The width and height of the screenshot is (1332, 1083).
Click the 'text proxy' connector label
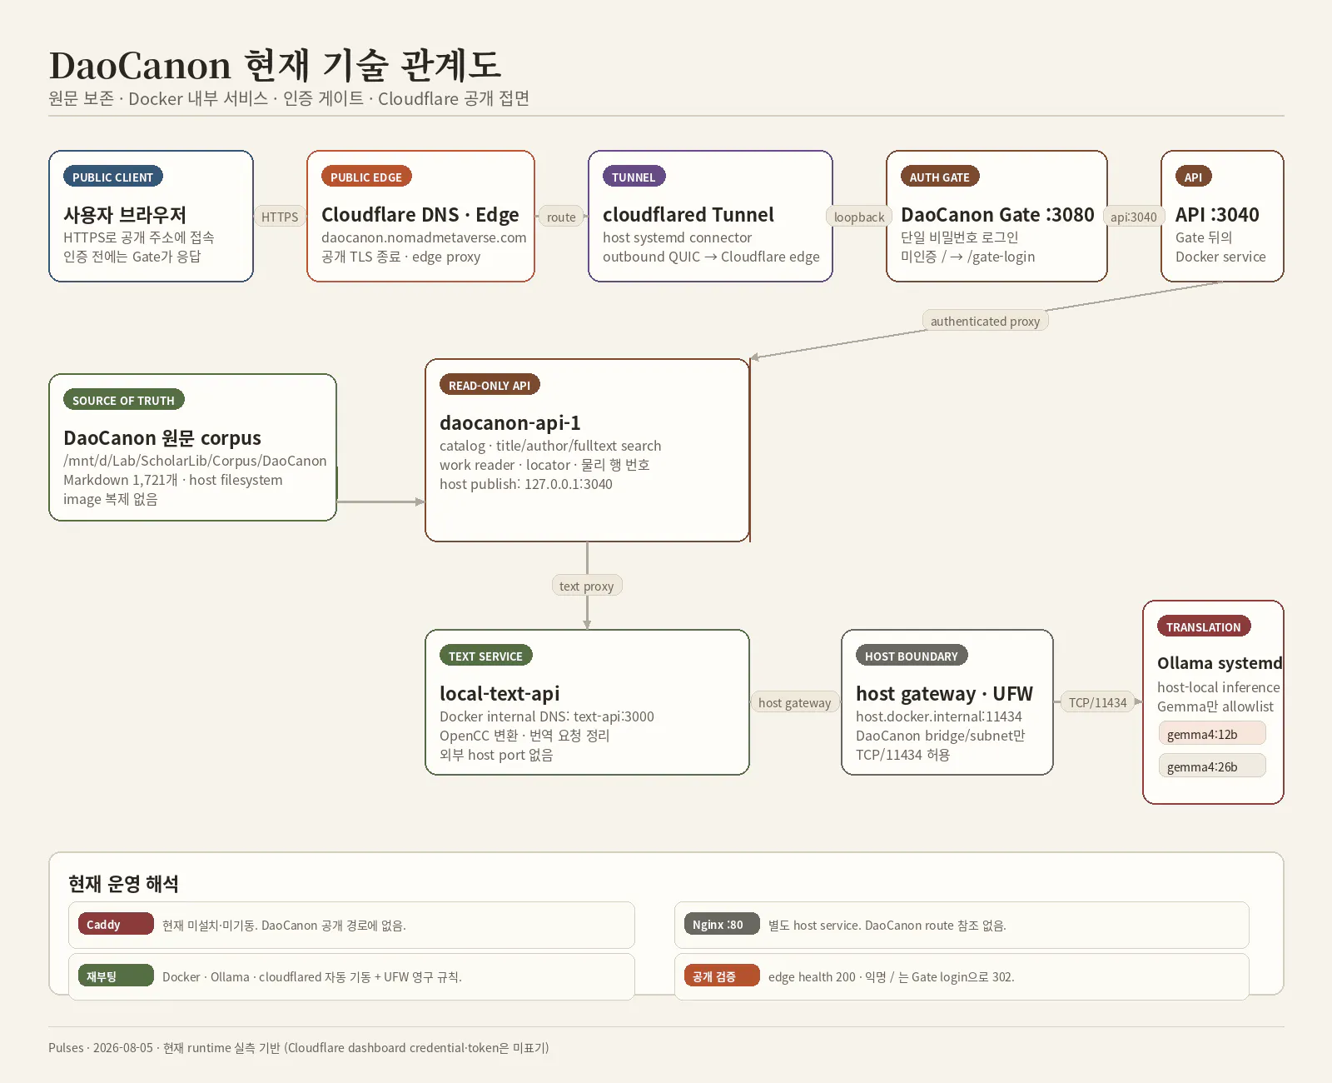(x=587, y=586)
